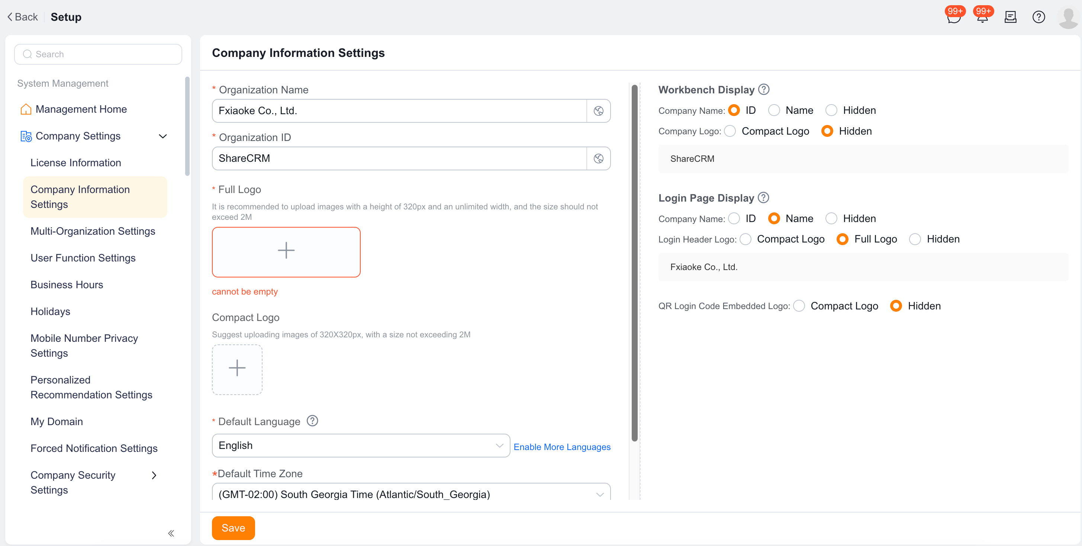Open Holidays settings
This screenshot has width=1082, height=546.
point(51,311)
